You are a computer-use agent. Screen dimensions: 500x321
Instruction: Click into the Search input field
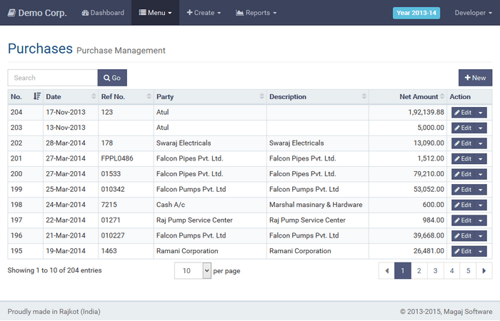(53, 78)
